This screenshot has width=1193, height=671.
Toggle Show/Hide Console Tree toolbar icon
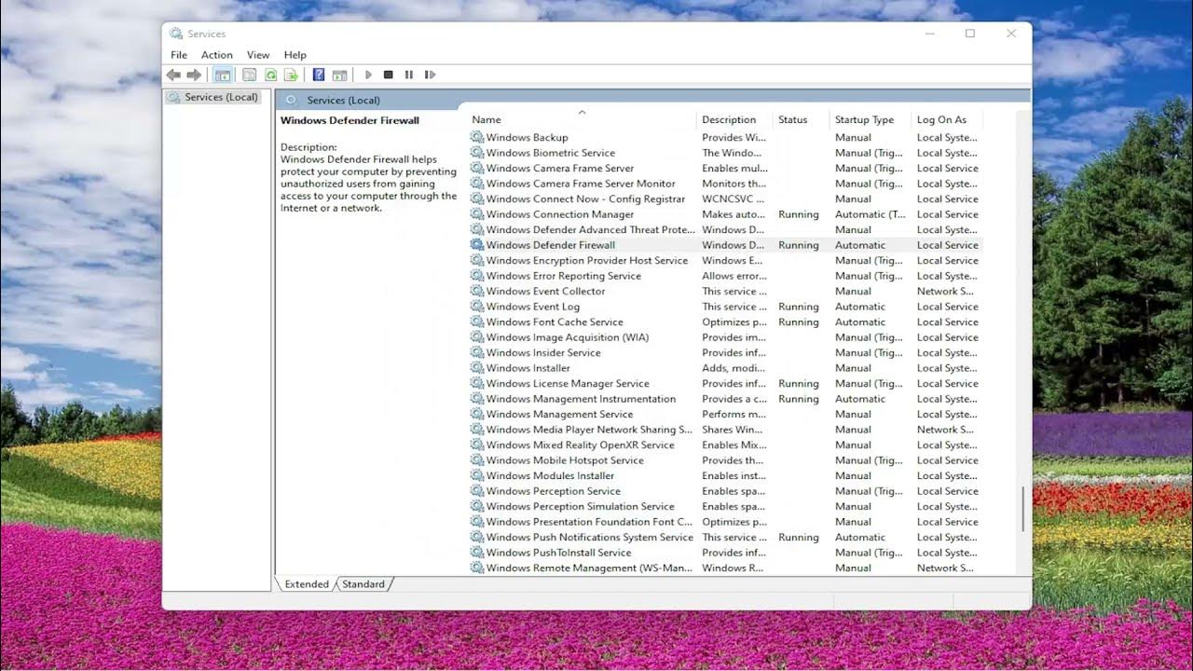[222, 75]
